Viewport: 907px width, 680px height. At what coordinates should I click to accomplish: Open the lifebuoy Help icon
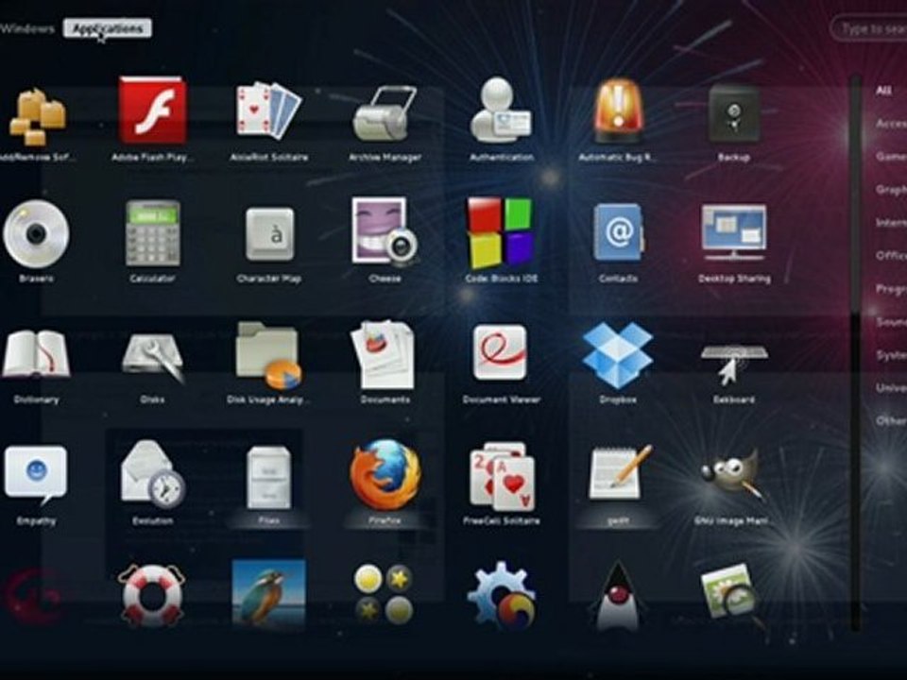[151, 596]
